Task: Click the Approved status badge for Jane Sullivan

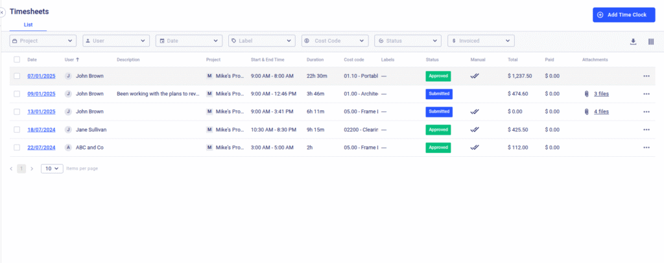Action: tap(438, 130)
